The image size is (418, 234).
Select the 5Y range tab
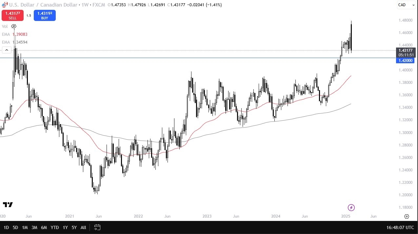[x=74, y=227]
